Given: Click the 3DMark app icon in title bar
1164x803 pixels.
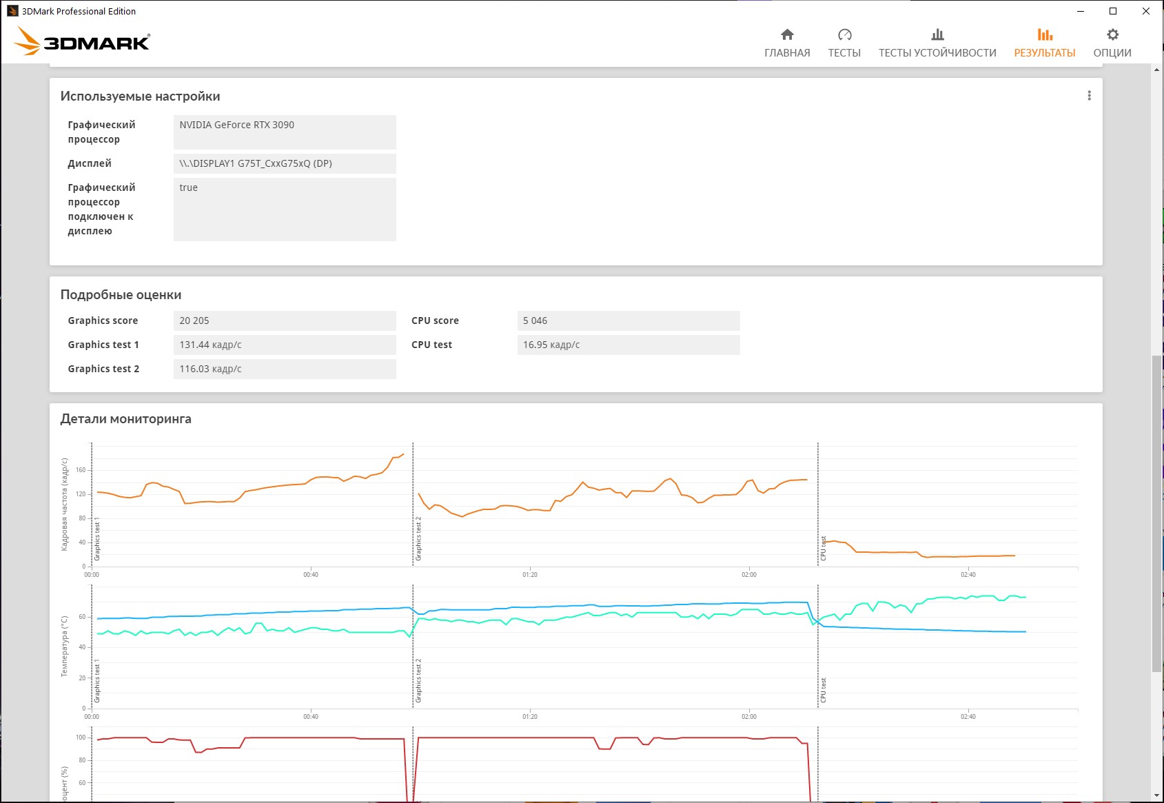Looking at the screenshot, I should click(12, 11).
